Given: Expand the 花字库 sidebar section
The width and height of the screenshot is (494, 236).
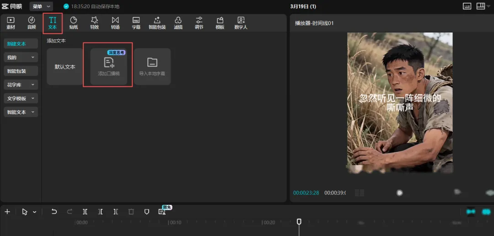Looking at the screenshot, I should click(x=21, y=85).
